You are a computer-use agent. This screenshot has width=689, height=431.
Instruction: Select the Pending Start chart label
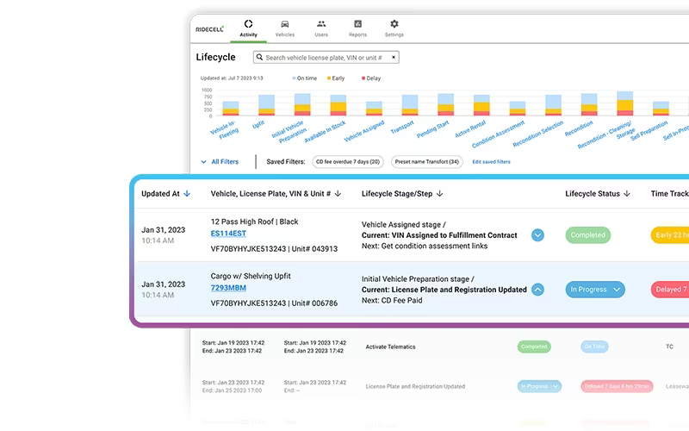pos(433,129)
